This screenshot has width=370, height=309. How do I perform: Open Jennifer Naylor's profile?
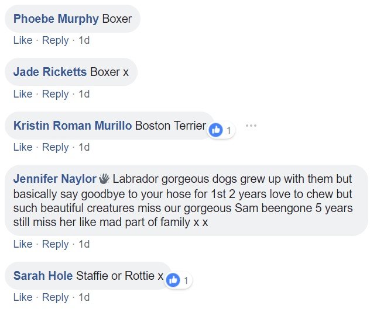(x=55, y=178)
